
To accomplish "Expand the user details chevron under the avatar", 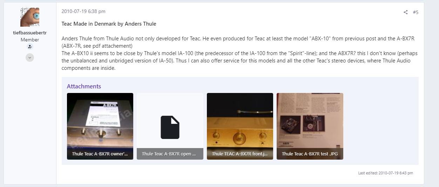I will point(30,58).
